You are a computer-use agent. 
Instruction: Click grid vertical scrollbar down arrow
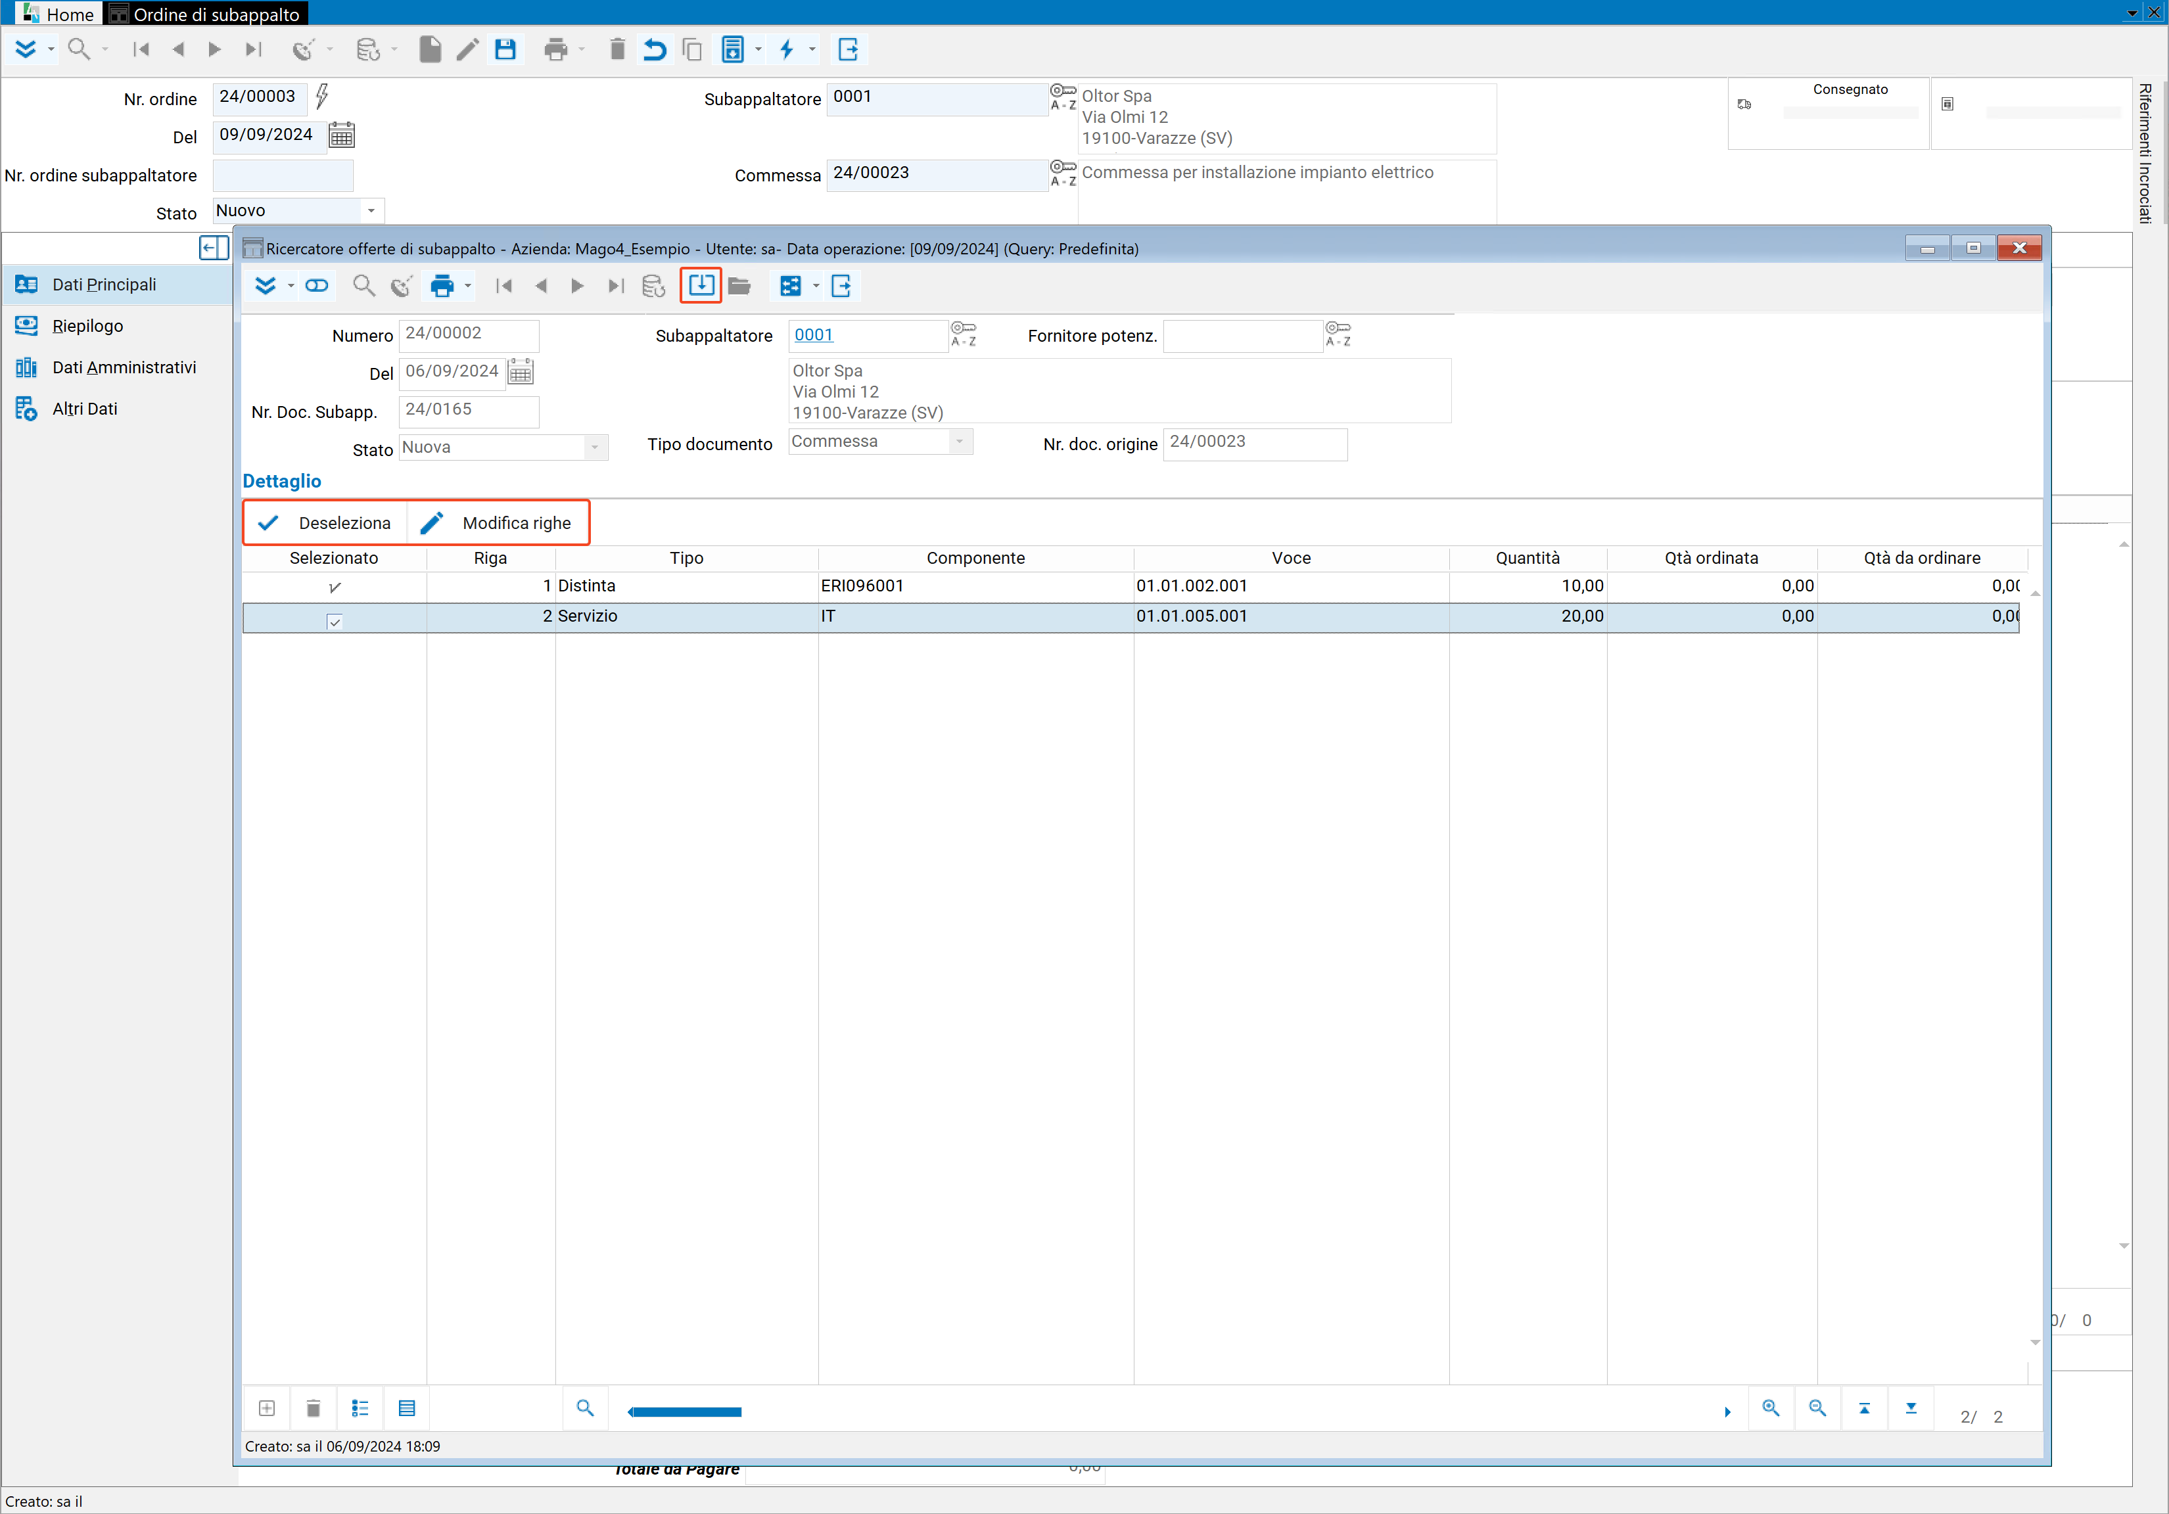click(x=2036, y=1342)
